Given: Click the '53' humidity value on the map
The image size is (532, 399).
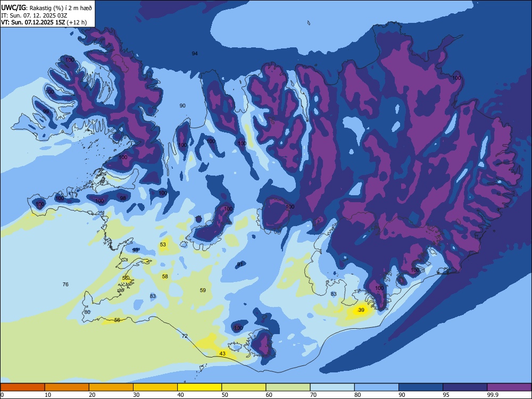Looking at the screenshot, I should [x=163, y=244].
